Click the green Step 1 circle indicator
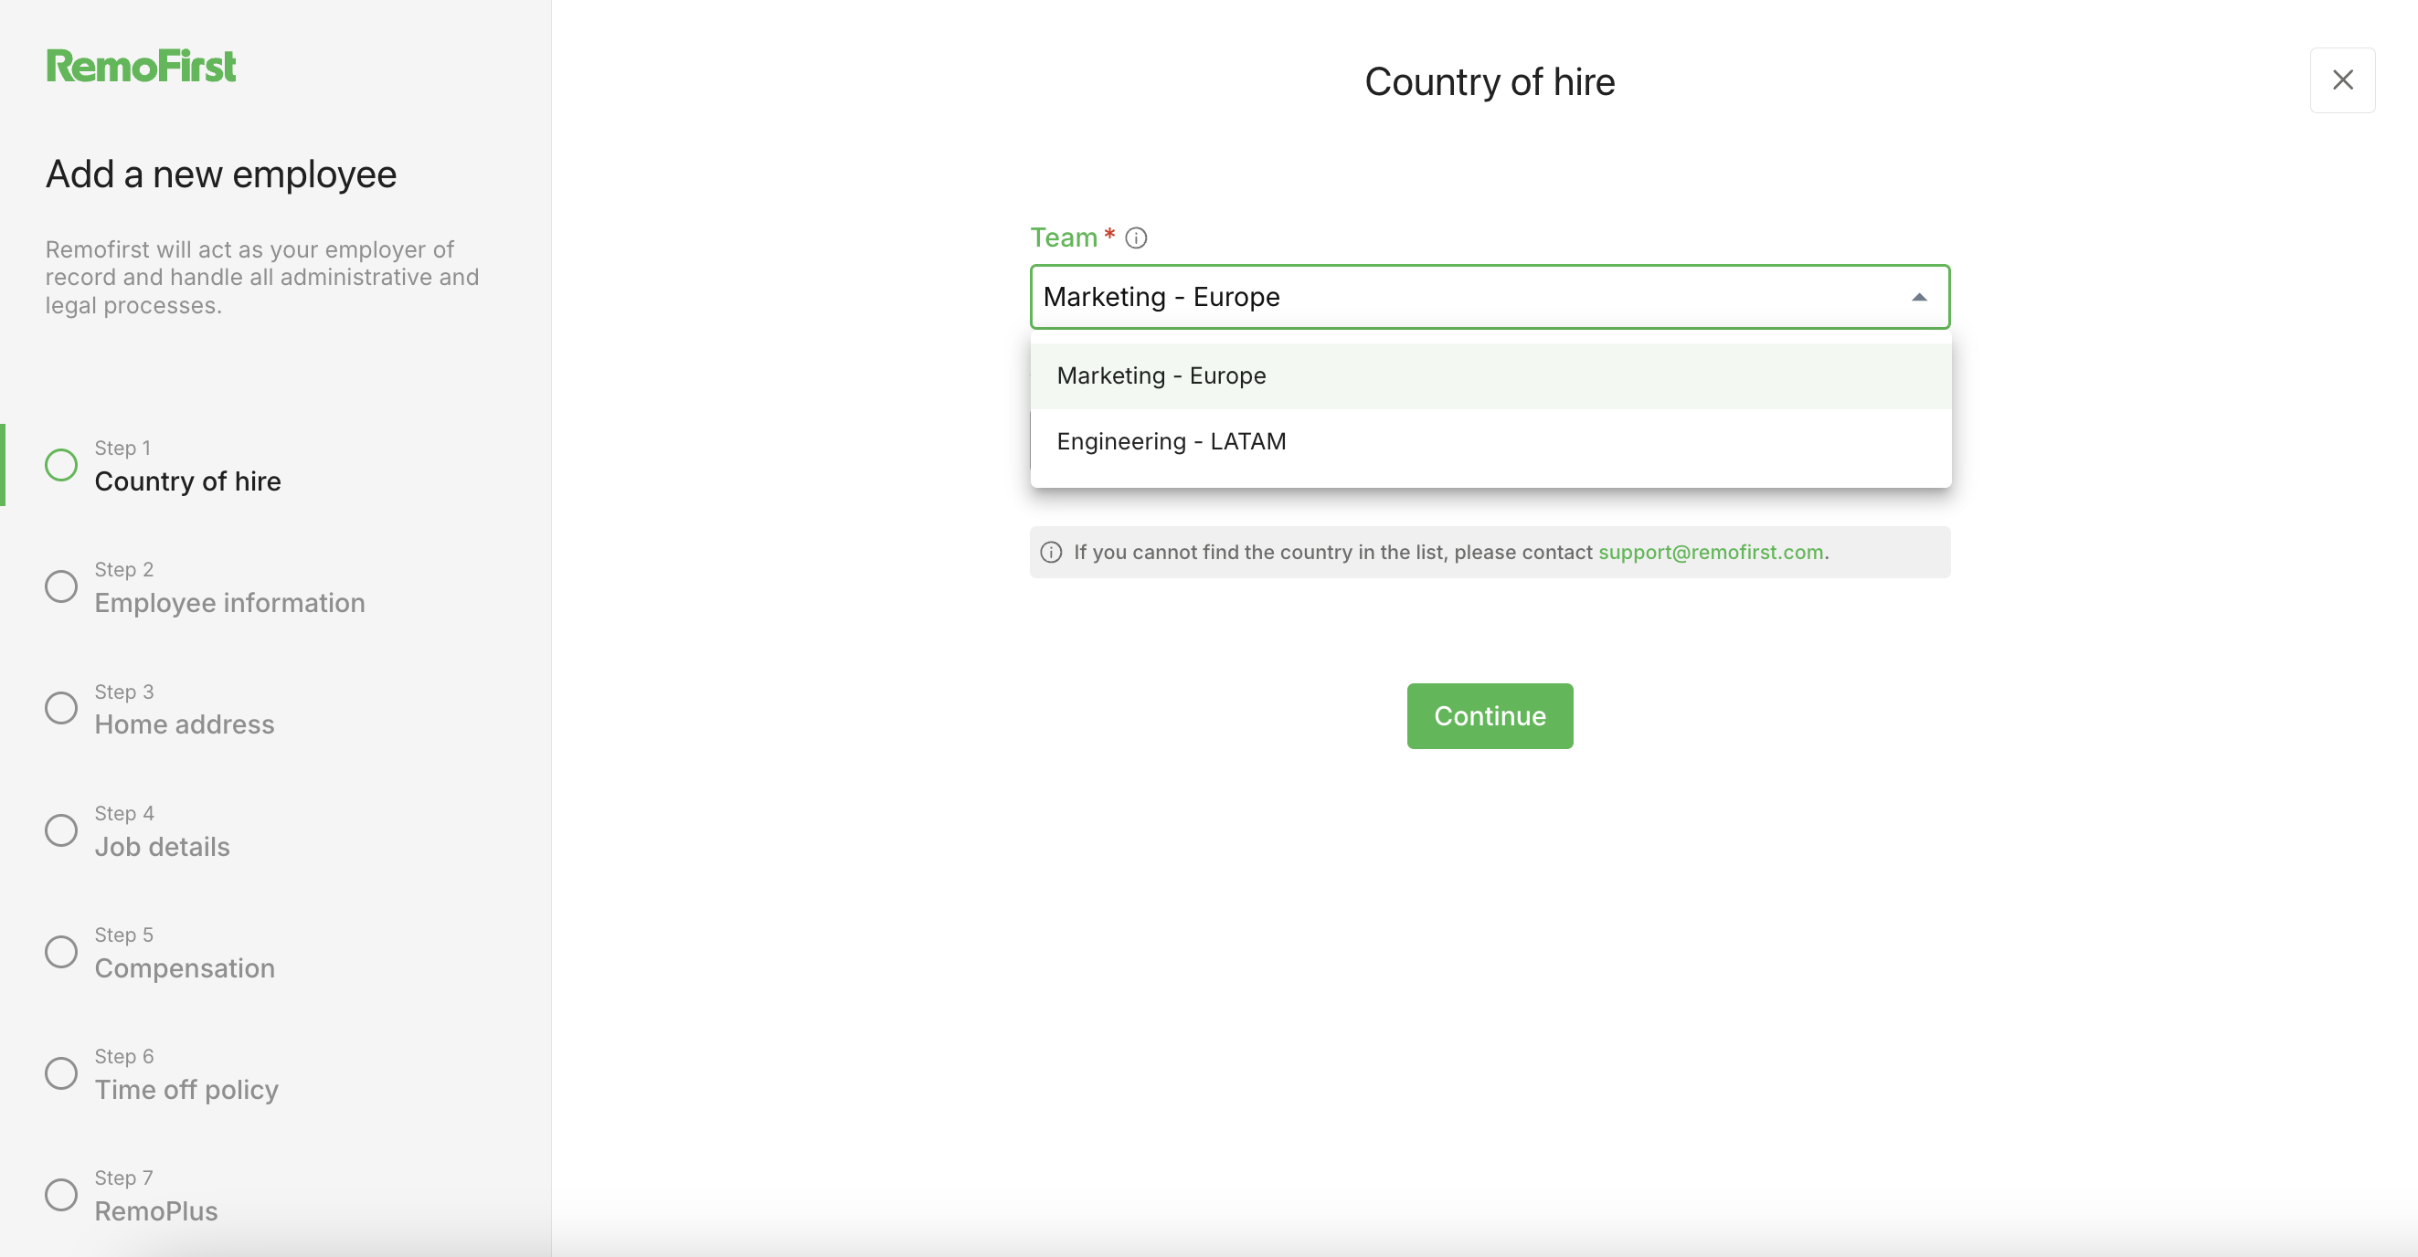Screen dimensions: 2418x1257 point(61,465)
